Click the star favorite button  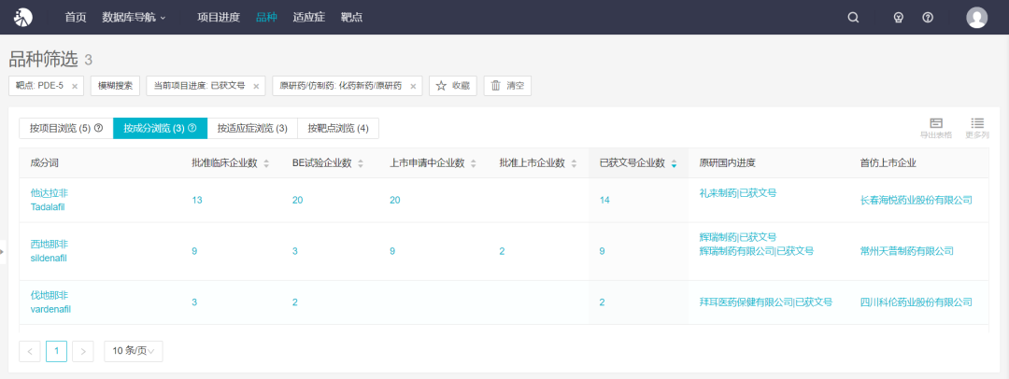click(452, 86)
